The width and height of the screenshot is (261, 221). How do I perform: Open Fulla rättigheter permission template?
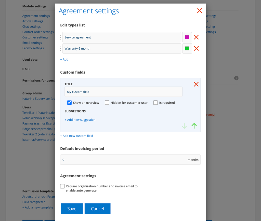[x=34, y=202]
